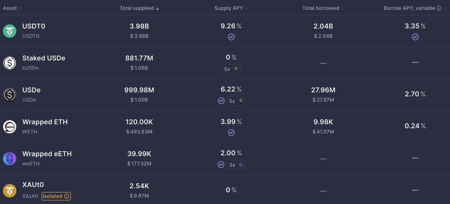The width and height of the screenshot is (450, 204).
Task: Click the Wrapped eETH purple token icon
Action: (10, 159)
